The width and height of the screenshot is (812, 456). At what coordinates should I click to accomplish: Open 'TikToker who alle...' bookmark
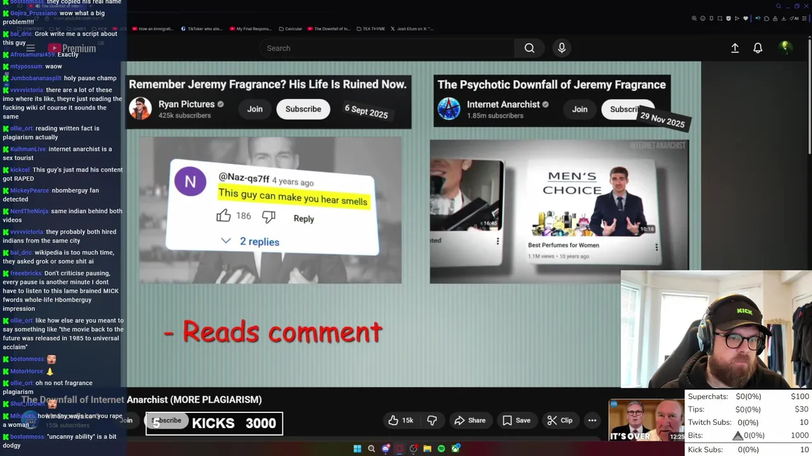coord(202,28)
